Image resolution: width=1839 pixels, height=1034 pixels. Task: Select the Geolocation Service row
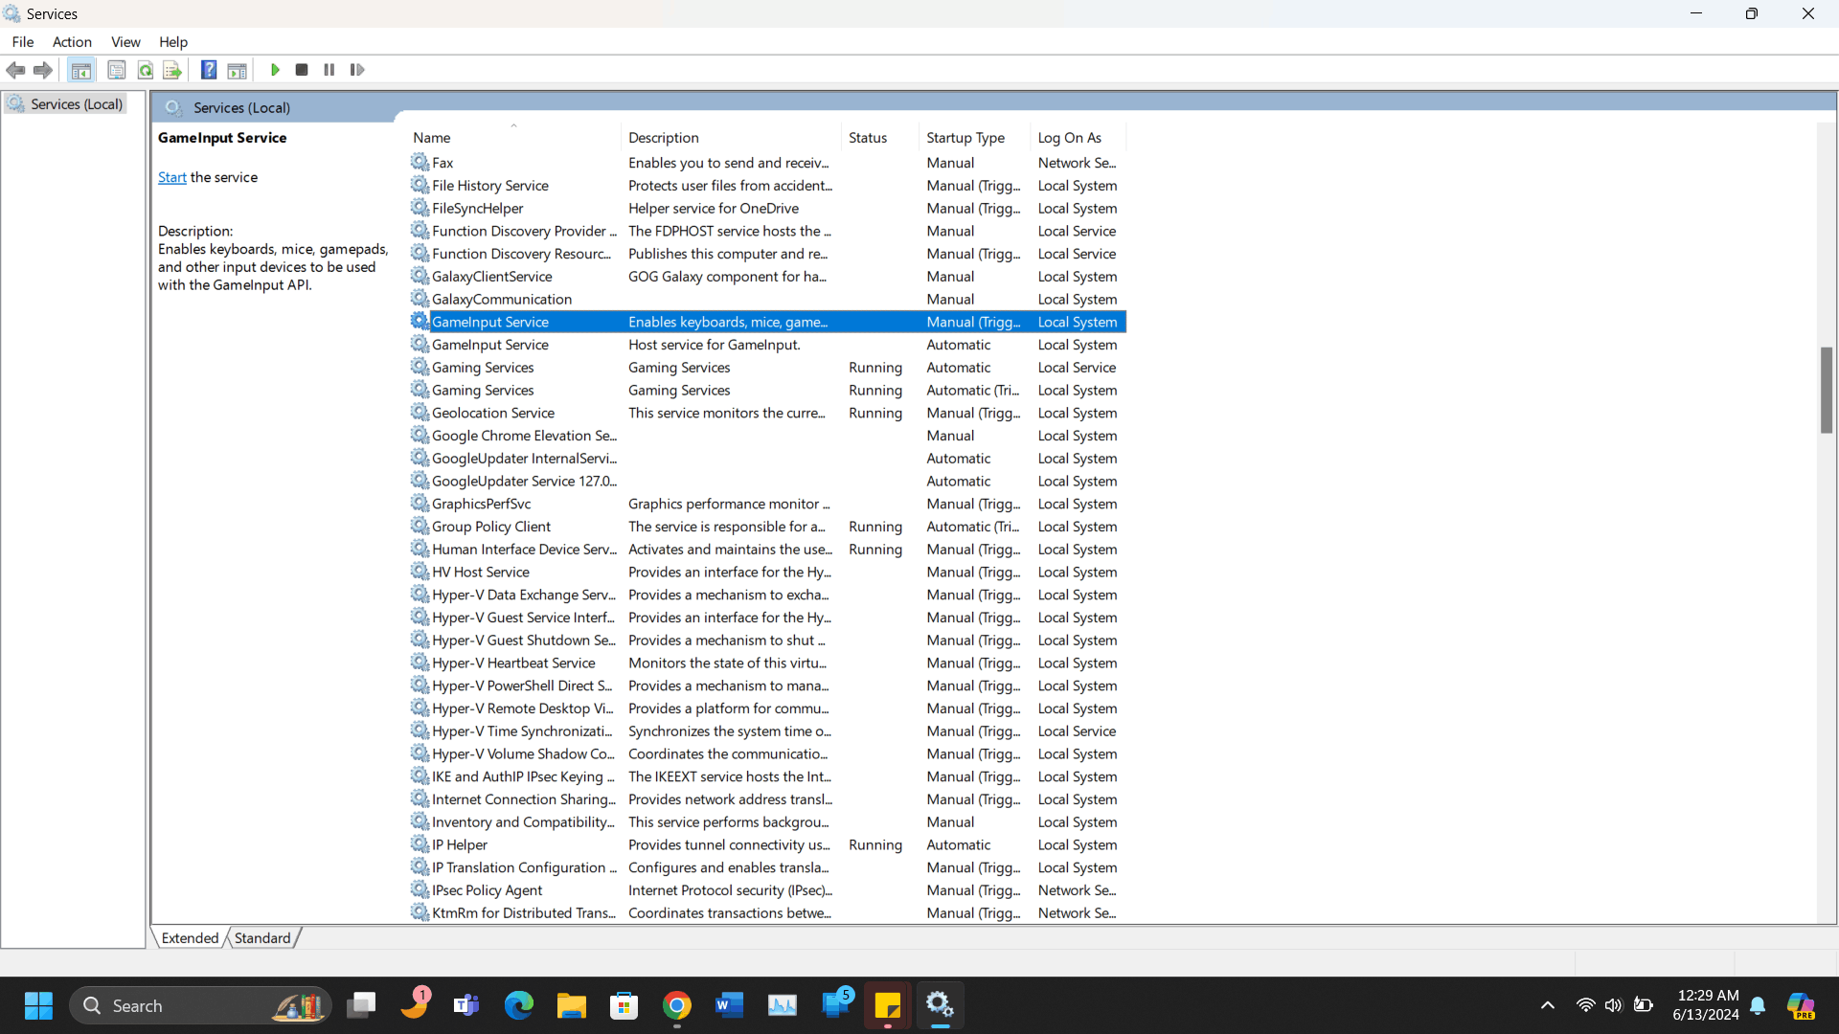coord(493,413)
